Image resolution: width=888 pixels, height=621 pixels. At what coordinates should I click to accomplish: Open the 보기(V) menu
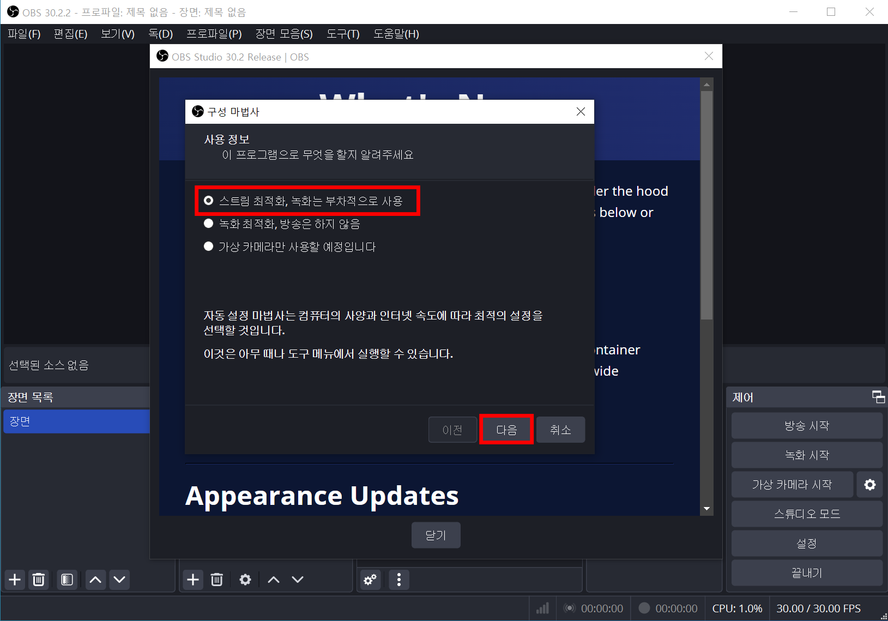pyautogui.click(x=118, y=34)
